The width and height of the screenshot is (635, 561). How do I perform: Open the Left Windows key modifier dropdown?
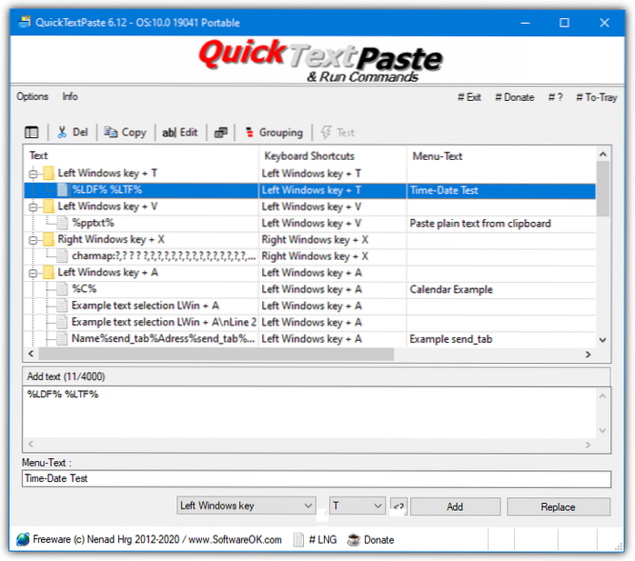(246, 506)
